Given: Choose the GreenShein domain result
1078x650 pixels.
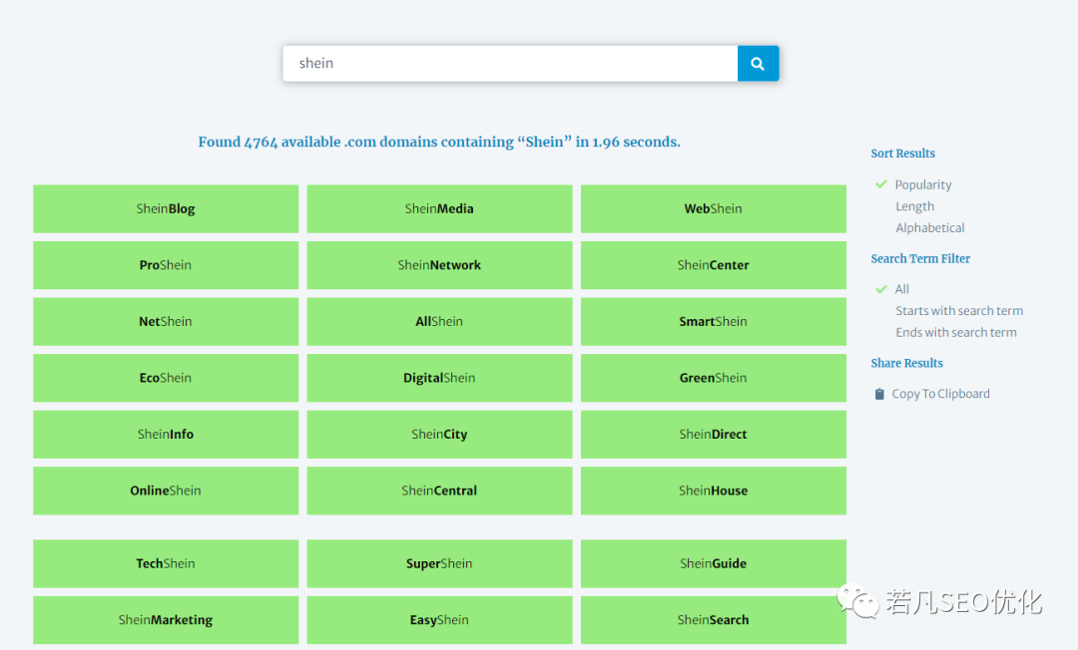Looking at the screenshot, I should [713, 378].
